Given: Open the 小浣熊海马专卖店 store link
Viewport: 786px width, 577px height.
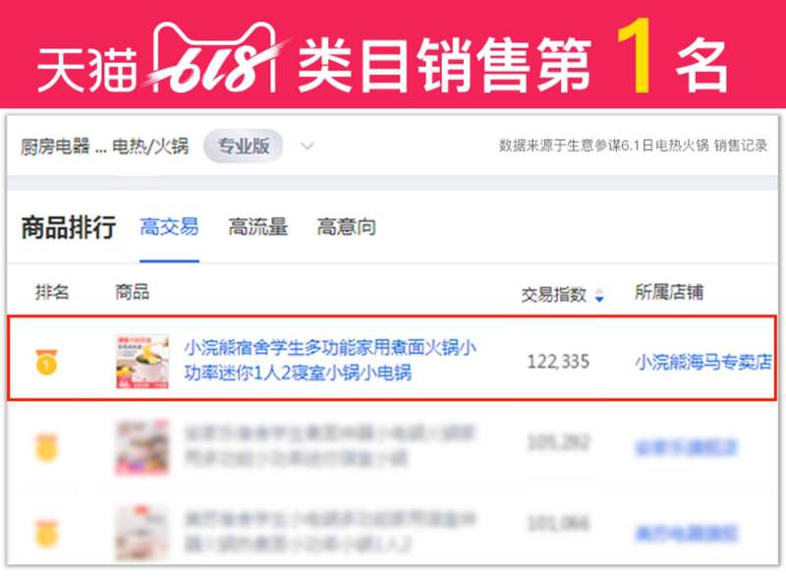Looking at the screenshot, I should pos(703,362).
